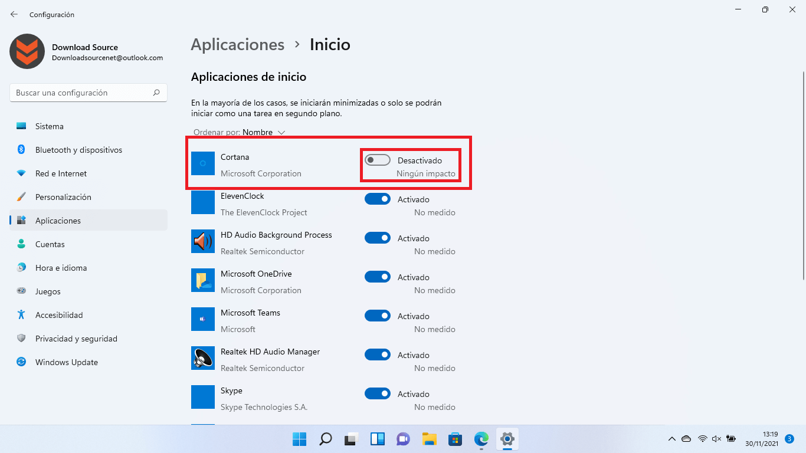Open Personalización section
This screenshot has width=806, height=453.
[89, 197]
